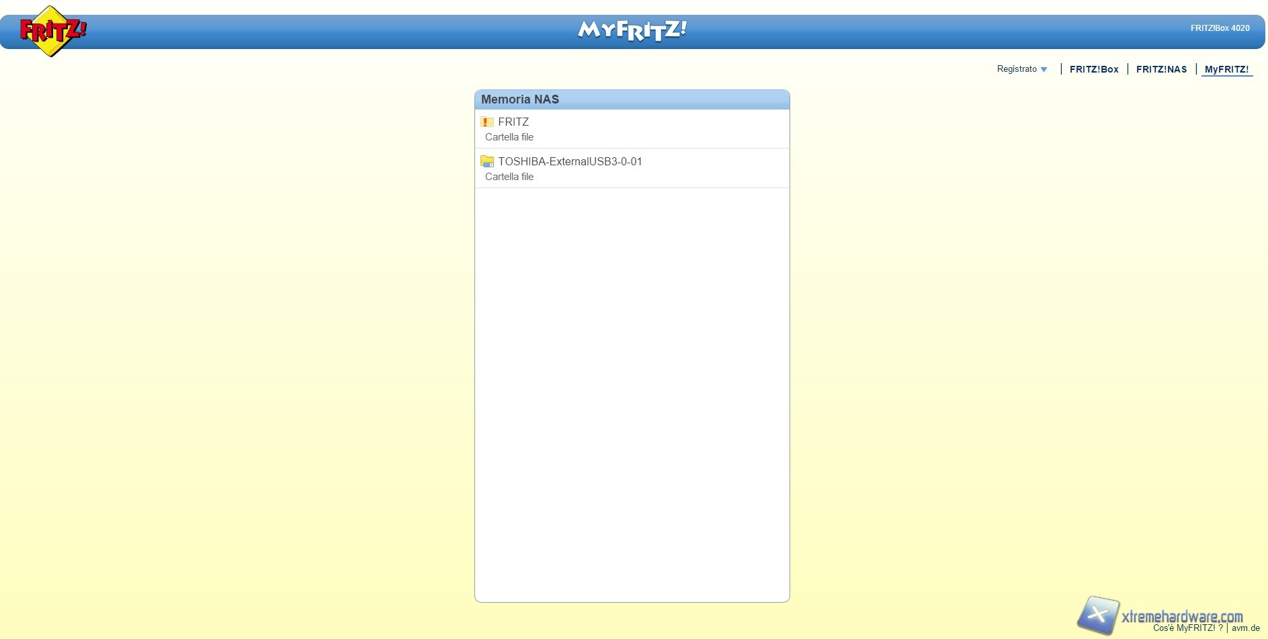Click the MyFRITZ! title logo in the banner
Image resolution: width=1268 pixels, height=639 pixels.
pos(632,30)
